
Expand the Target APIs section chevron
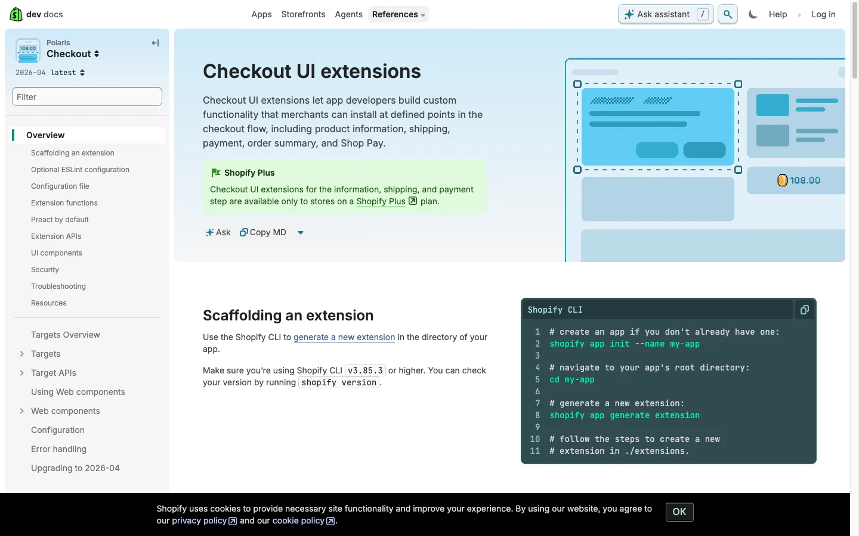tap(22, 373)
